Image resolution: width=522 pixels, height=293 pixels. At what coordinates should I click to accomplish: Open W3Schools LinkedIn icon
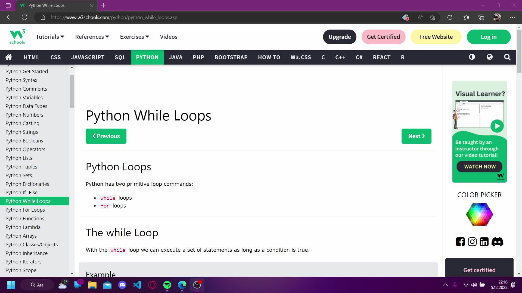click(x=484, y=242)
